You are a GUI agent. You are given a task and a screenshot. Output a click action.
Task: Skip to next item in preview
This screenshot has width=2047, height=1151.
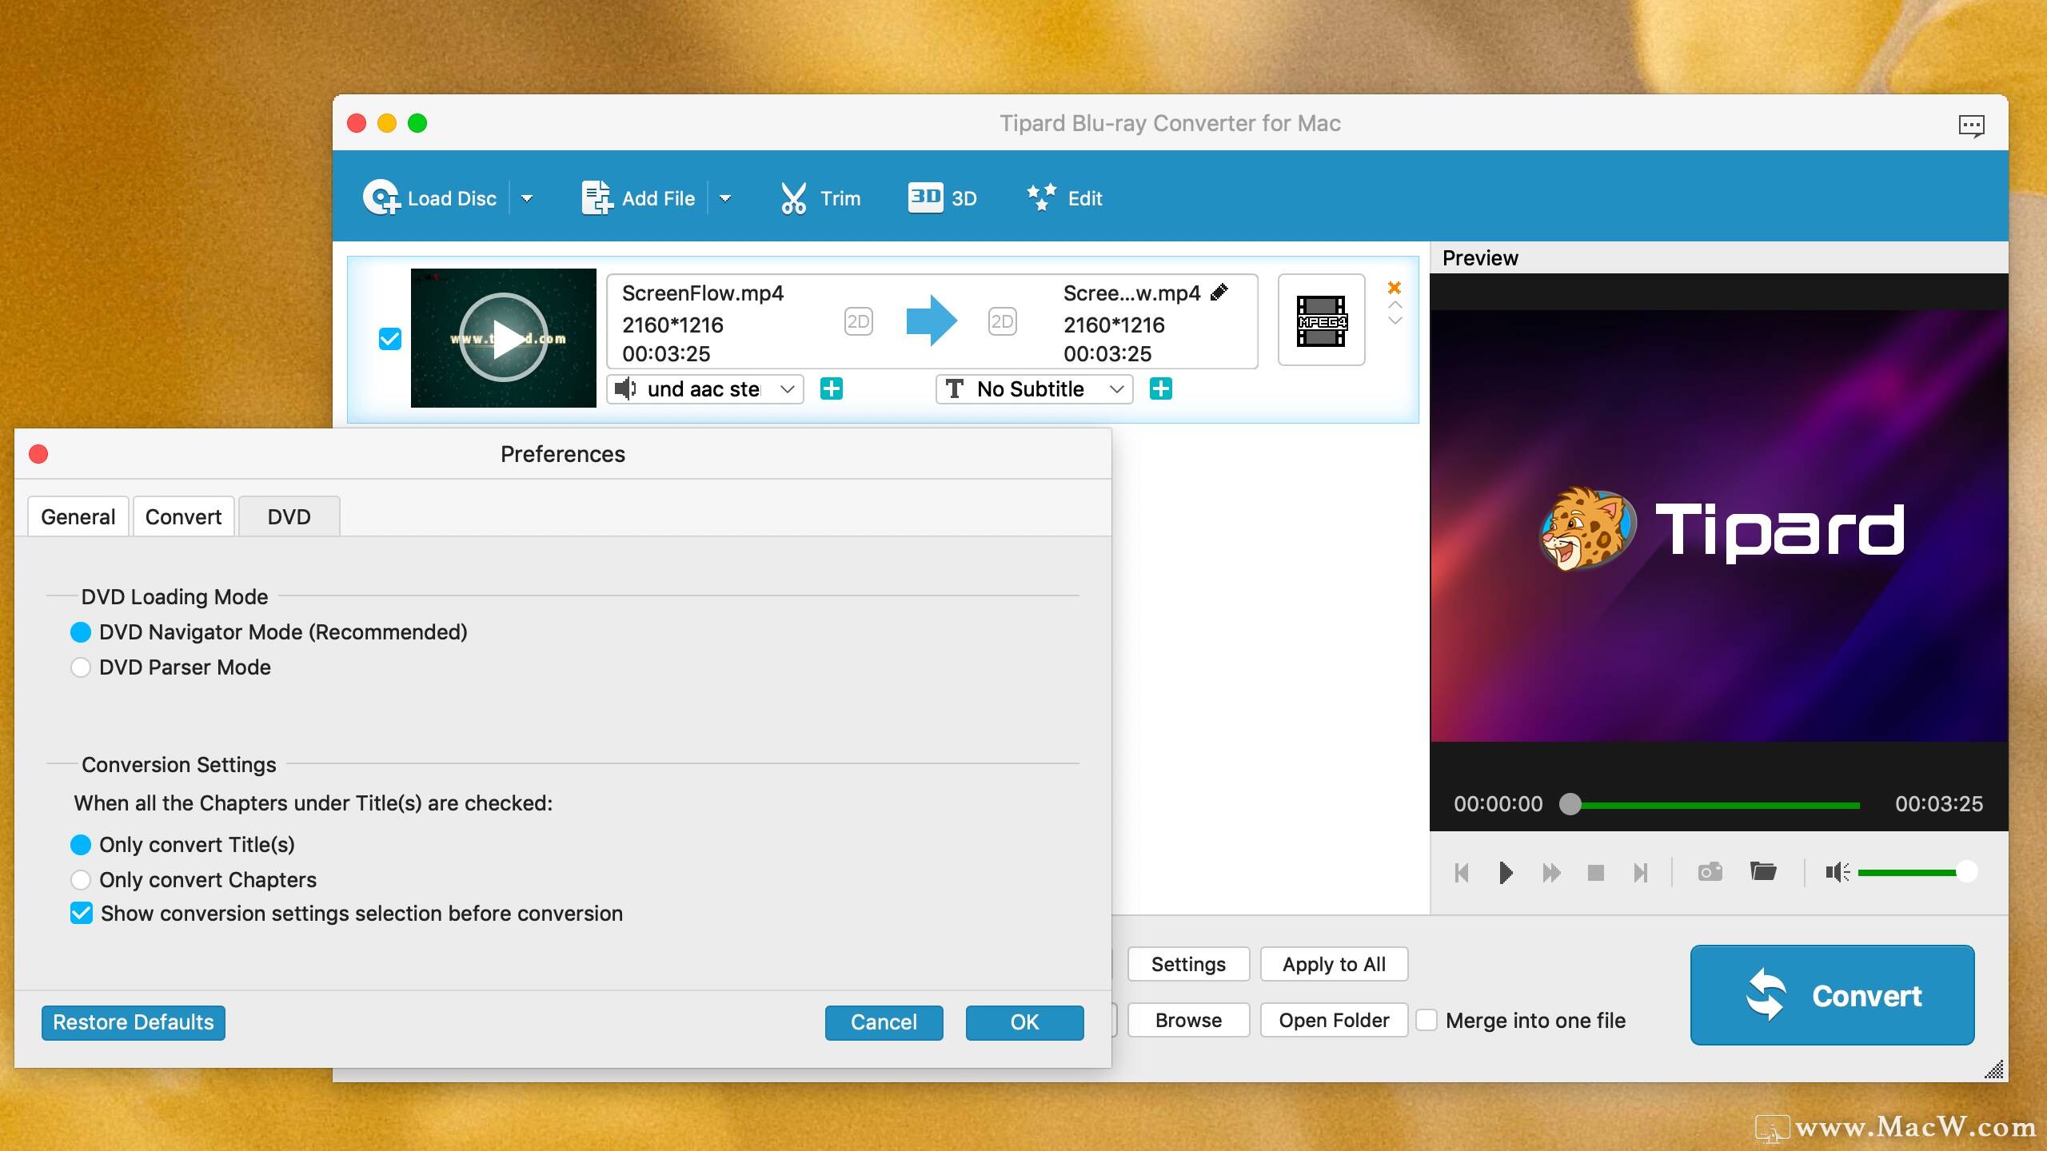pyautogui.click(x=1641, y=872)
